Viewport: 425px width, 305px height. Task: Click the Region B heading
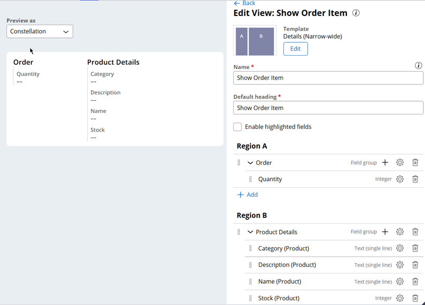pyautogui.click(x=252, y=216)
